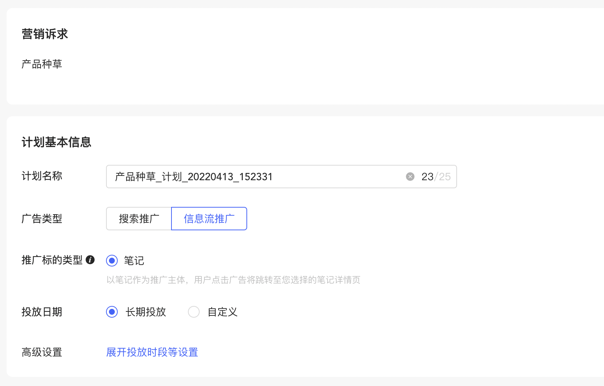Click the 营销诉求 section heading
Image resolution: width=604 pixels, height=386 pixels.
tap(44, 34)
